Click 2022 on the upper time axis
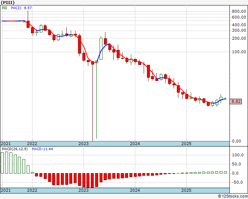Image resolution: width=248 pixels, height=199 pixels. tap(32, 144)
